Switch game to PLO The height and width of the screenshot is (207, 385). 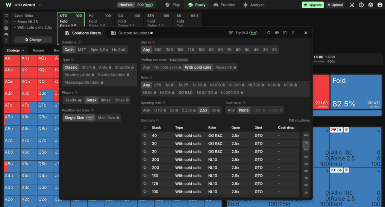pyautogui.click(x=145, y=5)
